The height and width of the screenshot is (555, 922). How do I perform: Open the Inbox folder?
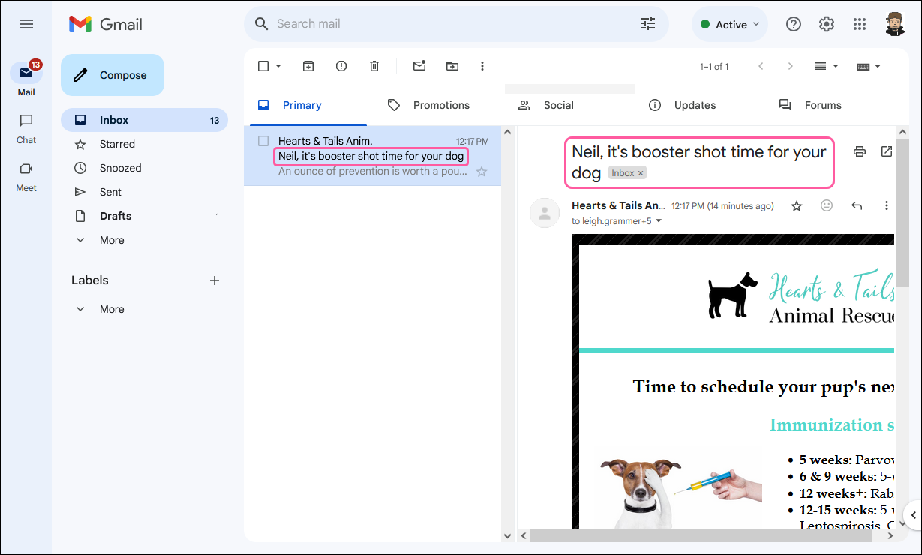point(144,120)
